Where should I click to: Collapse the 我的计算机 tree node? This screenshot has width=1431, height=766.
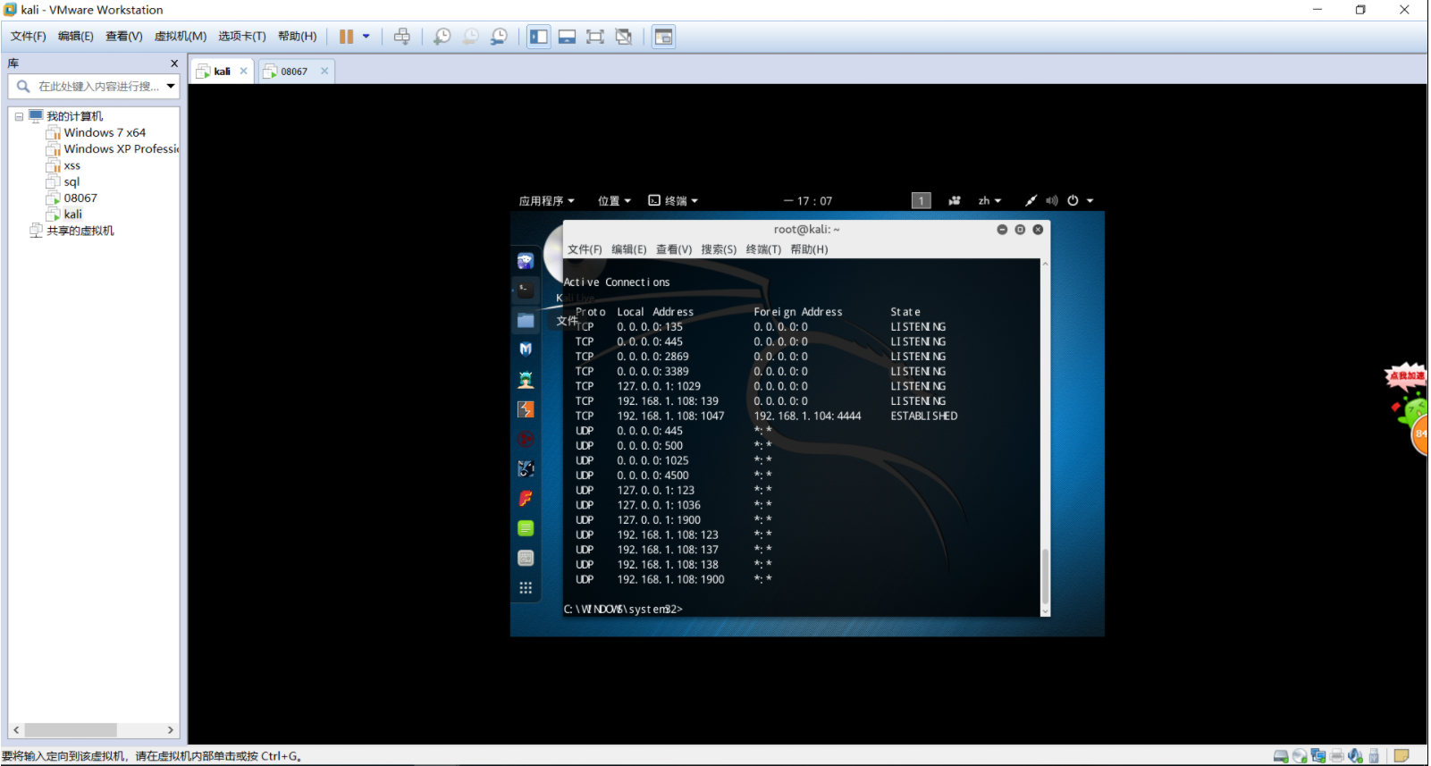pyautogui.click(x=19, y=117)
